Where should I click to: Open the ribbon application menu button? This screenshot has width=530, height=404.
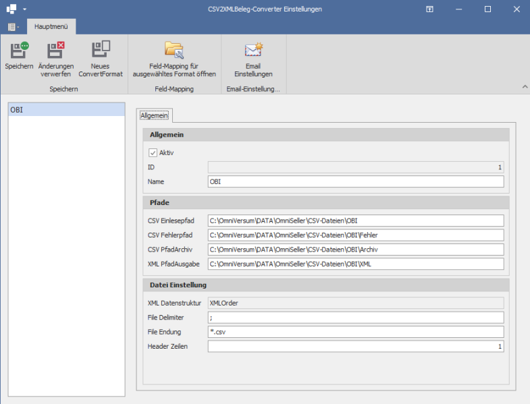pos(14,27)
